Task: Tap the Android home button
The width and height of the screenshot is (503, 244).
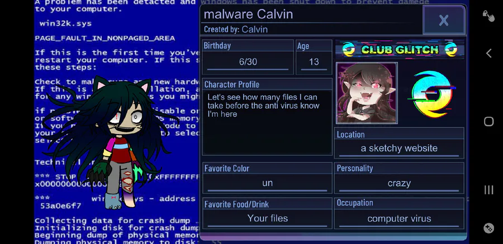Action: click(488, 122)
